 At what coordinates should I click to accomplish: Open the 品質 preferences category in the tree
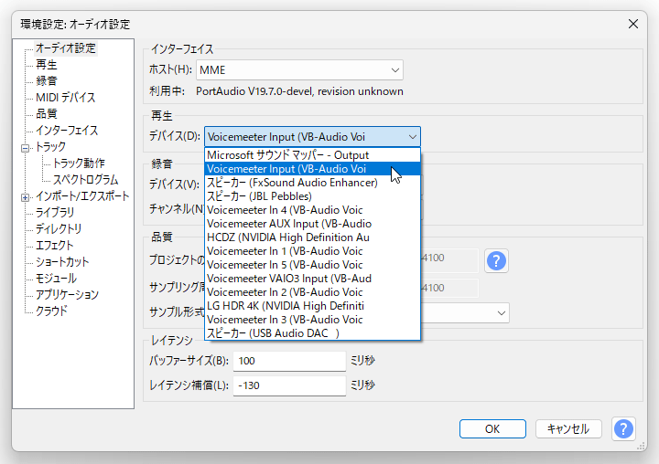click(47, 113)
